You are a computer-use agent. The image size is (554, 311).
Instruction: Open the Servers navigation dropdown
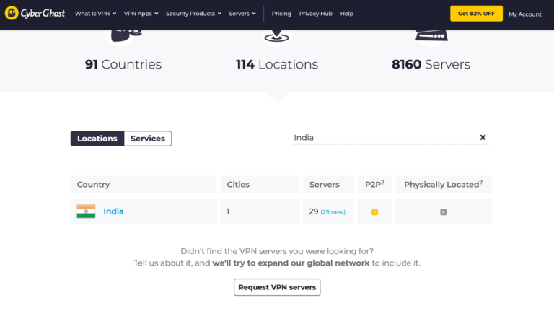(242, 14)
